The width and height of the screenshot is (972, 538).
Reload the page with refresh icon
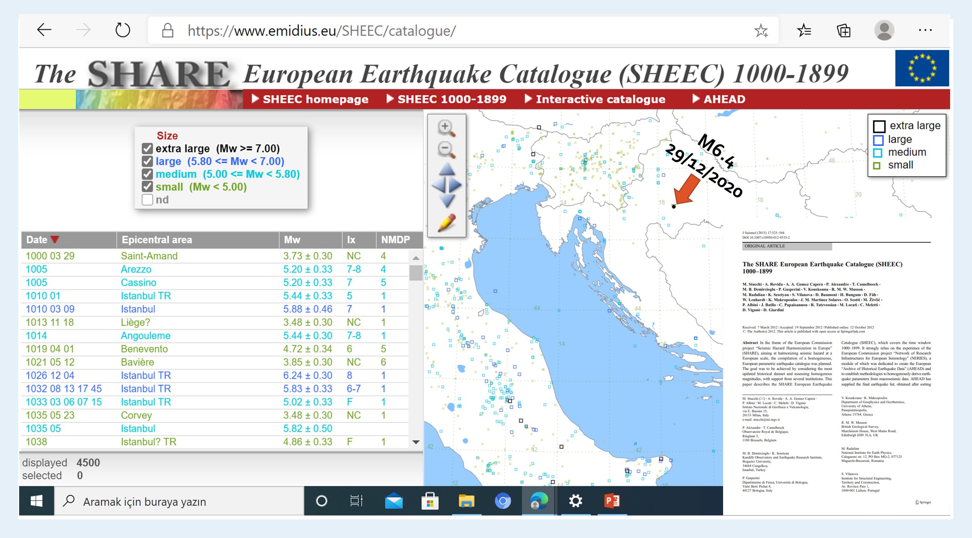[x=122, y=30]
